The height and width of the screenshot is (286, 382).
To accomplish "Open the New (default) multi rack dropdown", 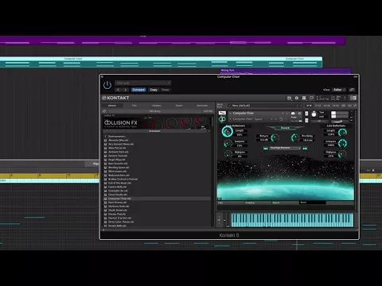I will click(265, 106).
